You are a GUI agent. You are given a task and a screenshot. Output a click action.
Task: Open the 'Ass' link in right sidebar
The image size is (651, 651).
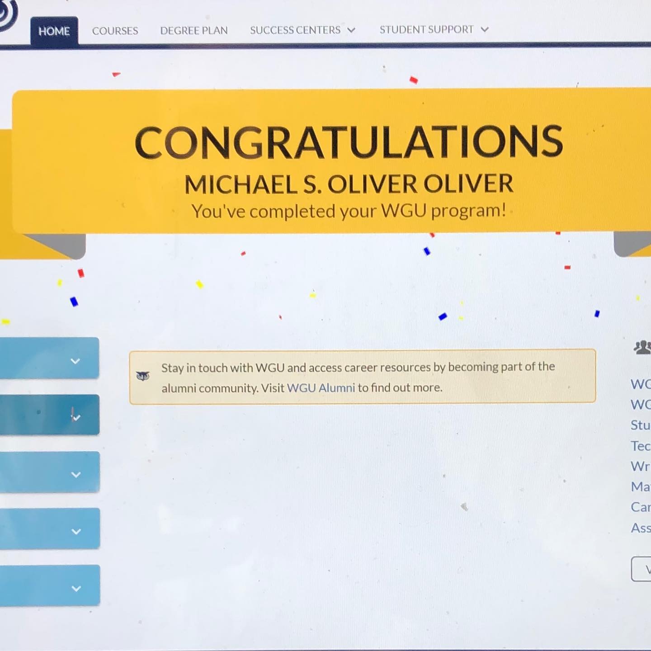pyautogui.click(x=641, y=528)
